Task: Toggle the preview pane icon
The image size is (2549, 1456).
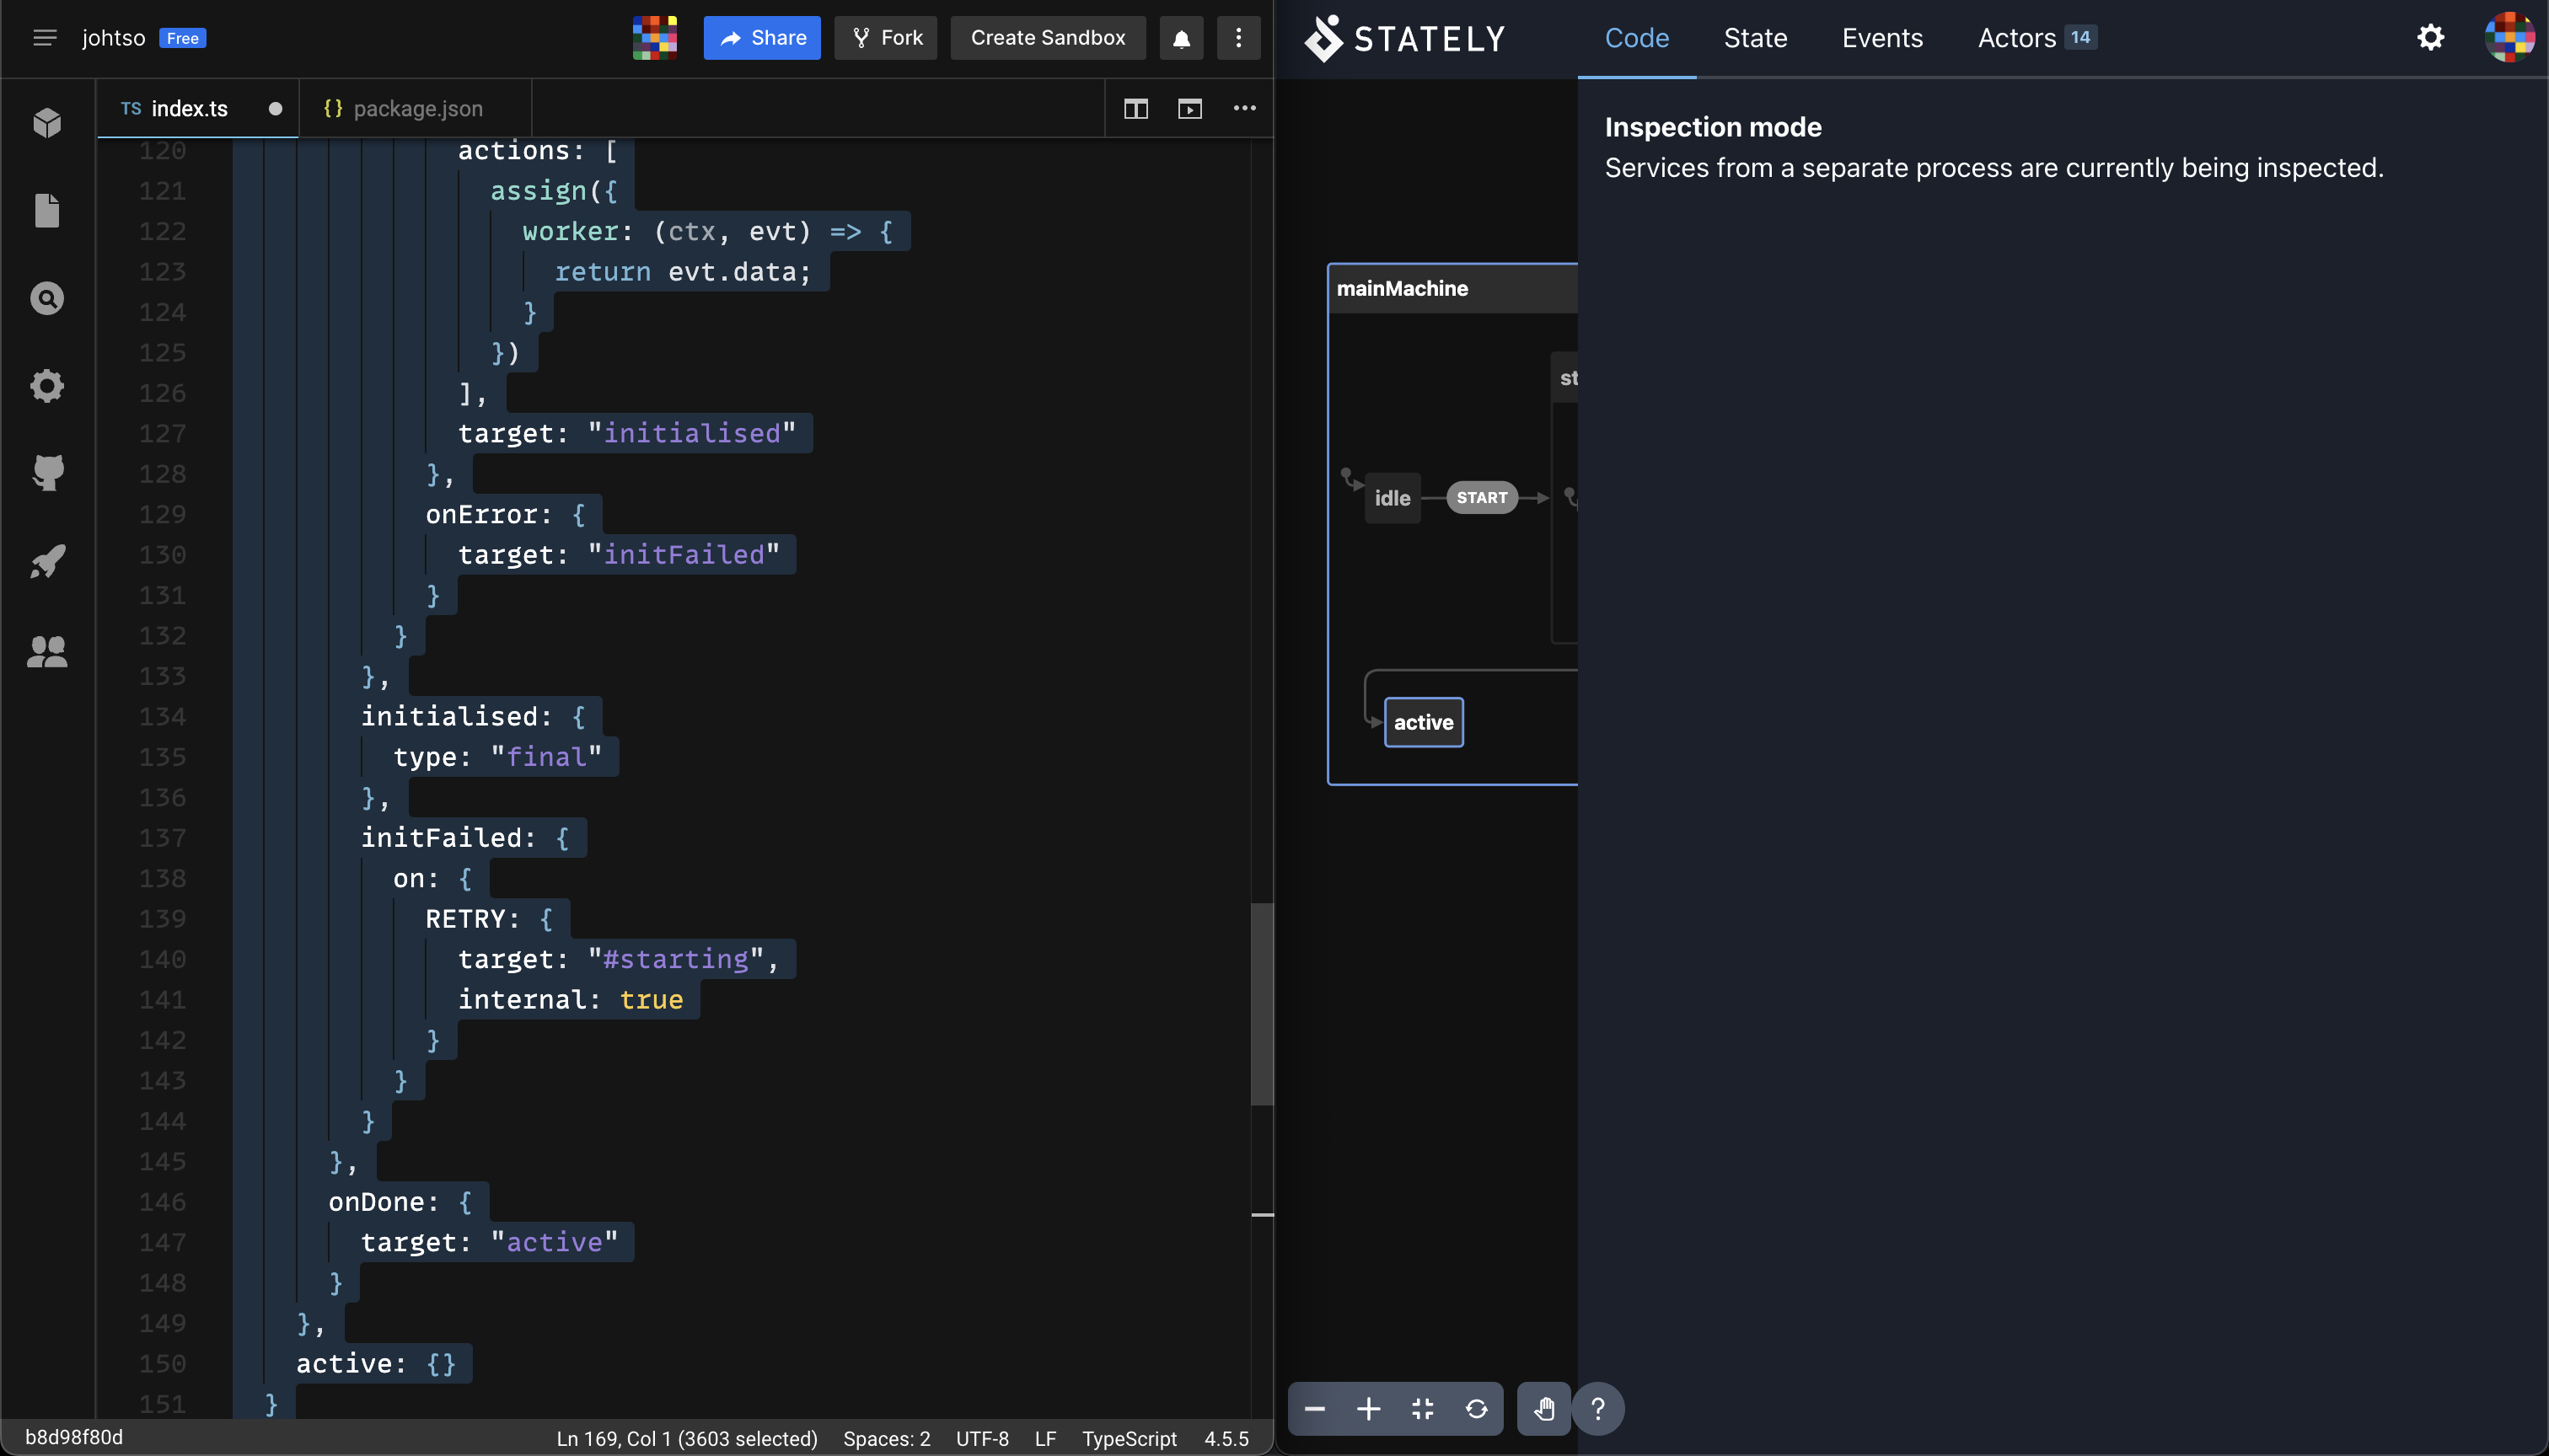Action: point(1189,109)
